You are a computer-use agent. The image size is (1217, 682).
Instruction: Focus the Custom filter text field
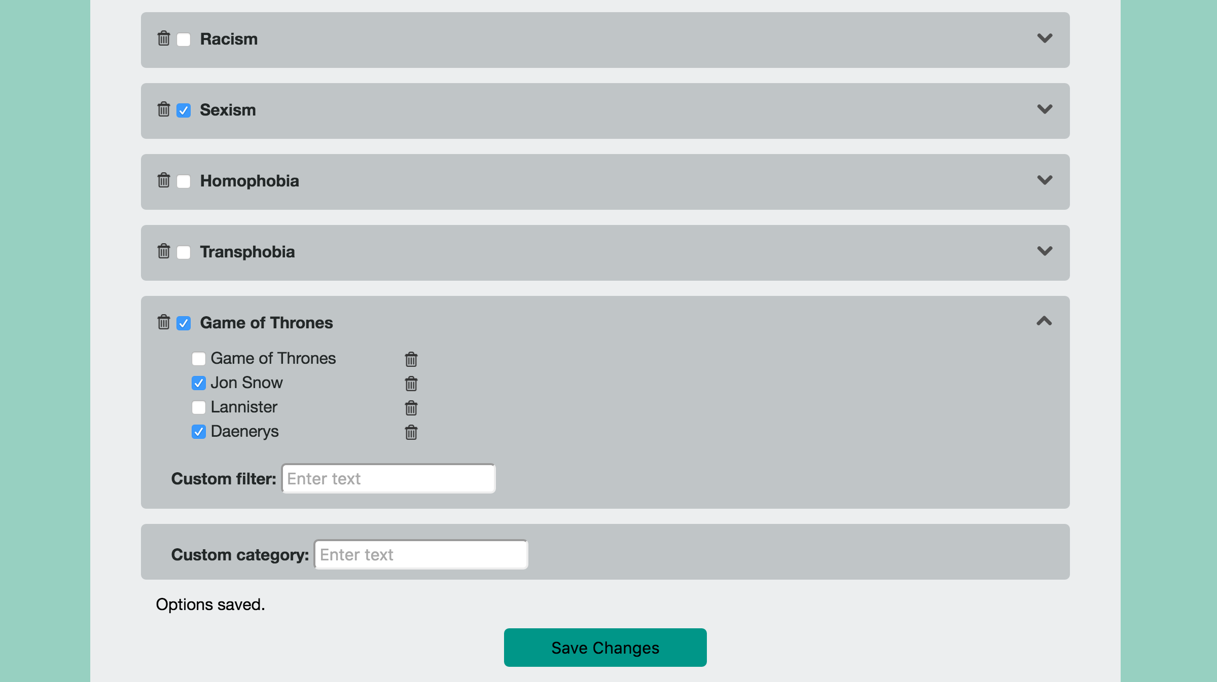[388, 478]
